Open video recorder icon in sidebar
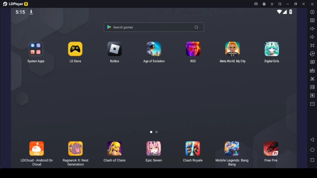 (312, 87)
